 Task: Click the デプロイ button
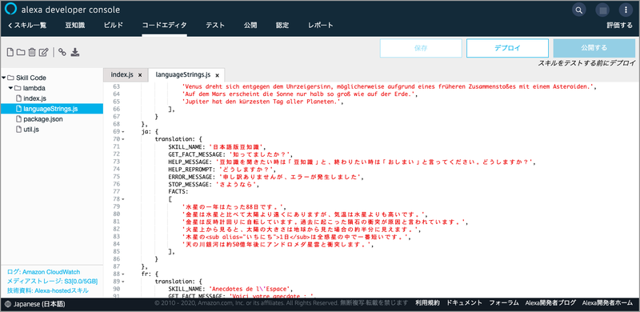coord(507,48)
